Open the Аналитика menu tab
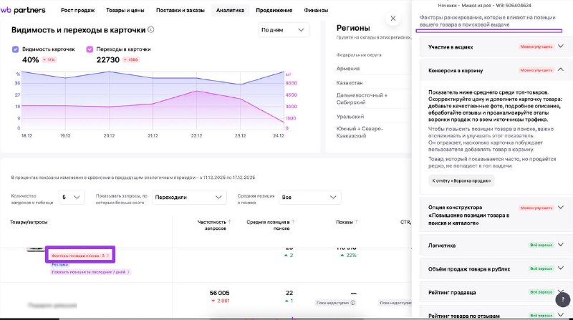573x320 pixels. 229,11
